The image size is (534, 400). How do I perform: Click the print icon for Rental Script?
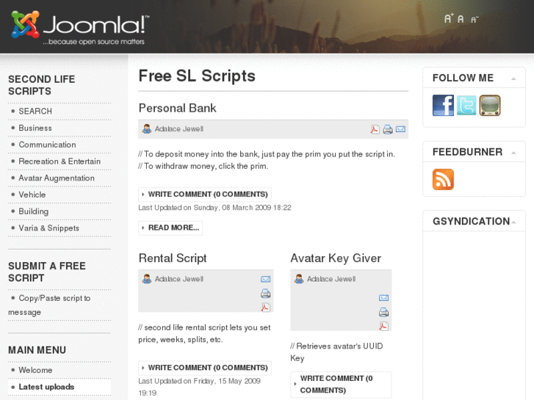[x=265, y=294]
